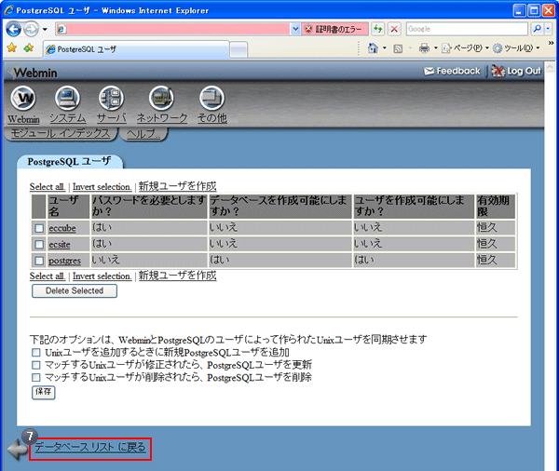Select the PostgreSQL ユーザ browser tab
This screenshot has width=559, height=471.
coord(136,49)
